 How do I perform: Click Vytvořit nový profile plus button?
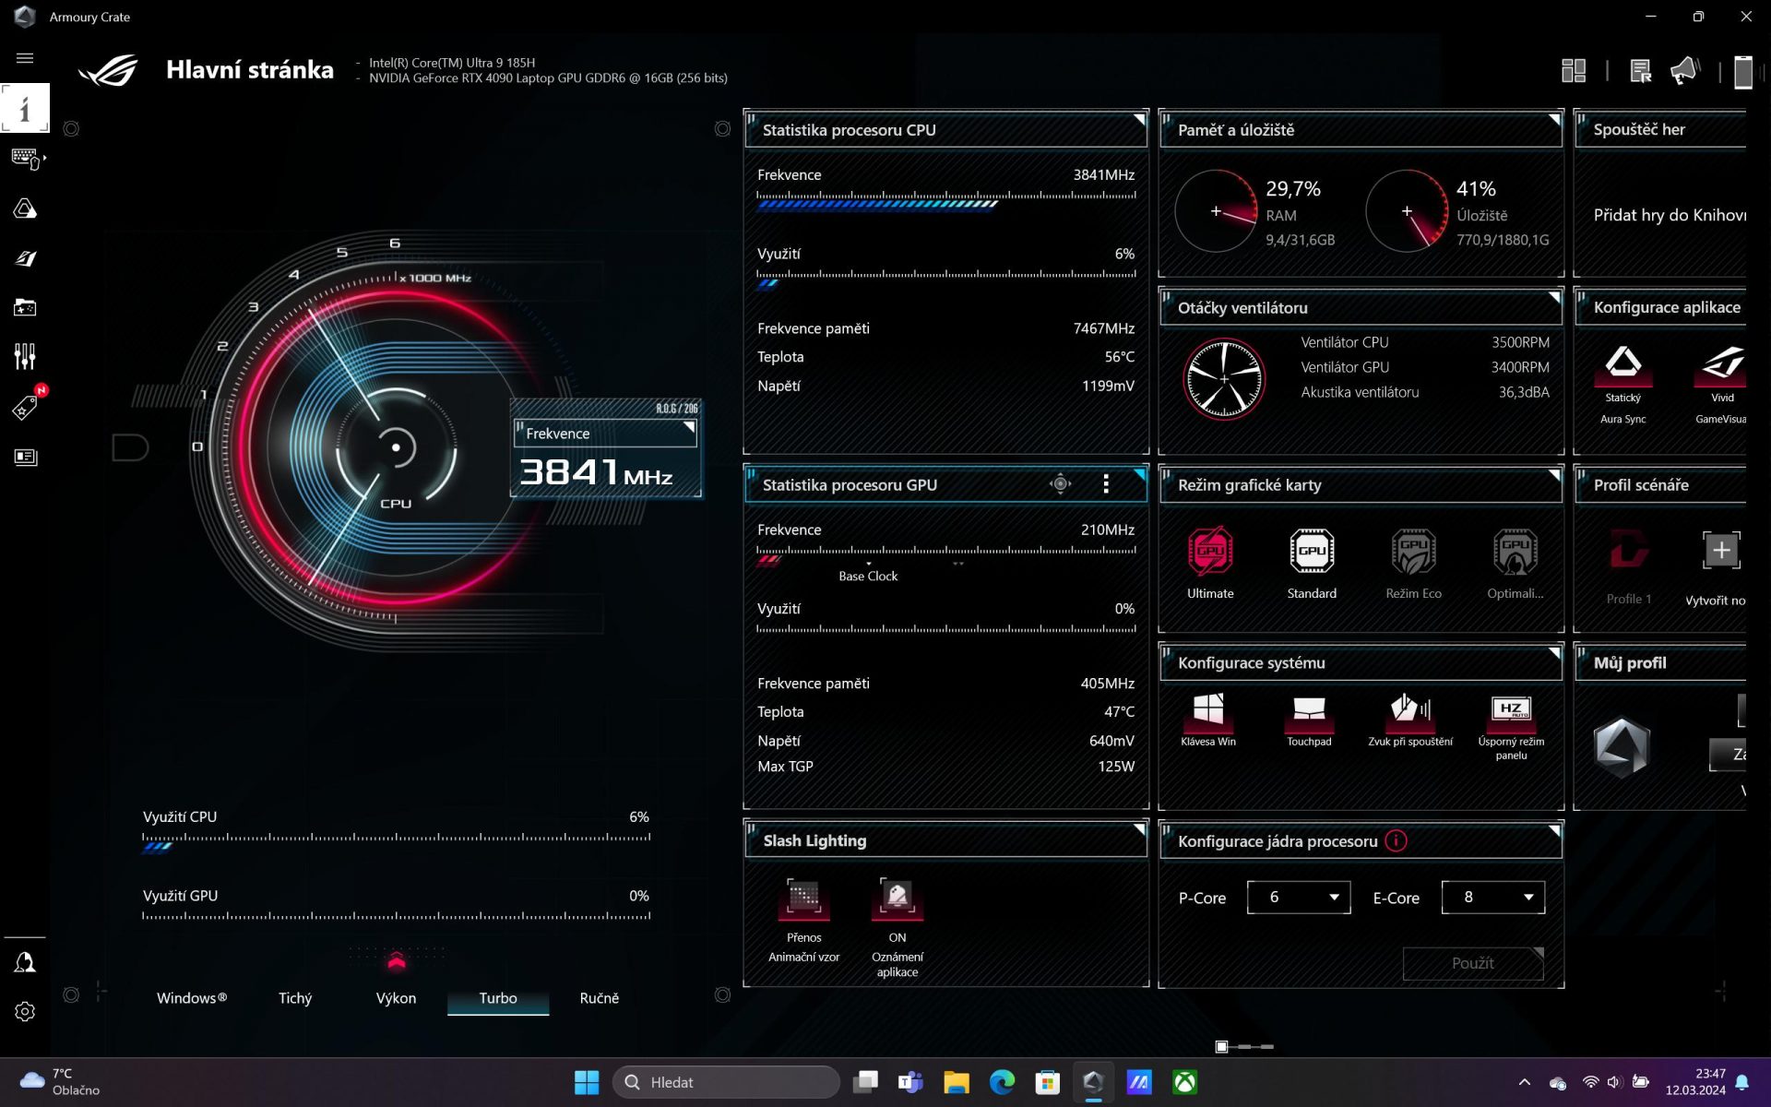[x=1721, y=551]
